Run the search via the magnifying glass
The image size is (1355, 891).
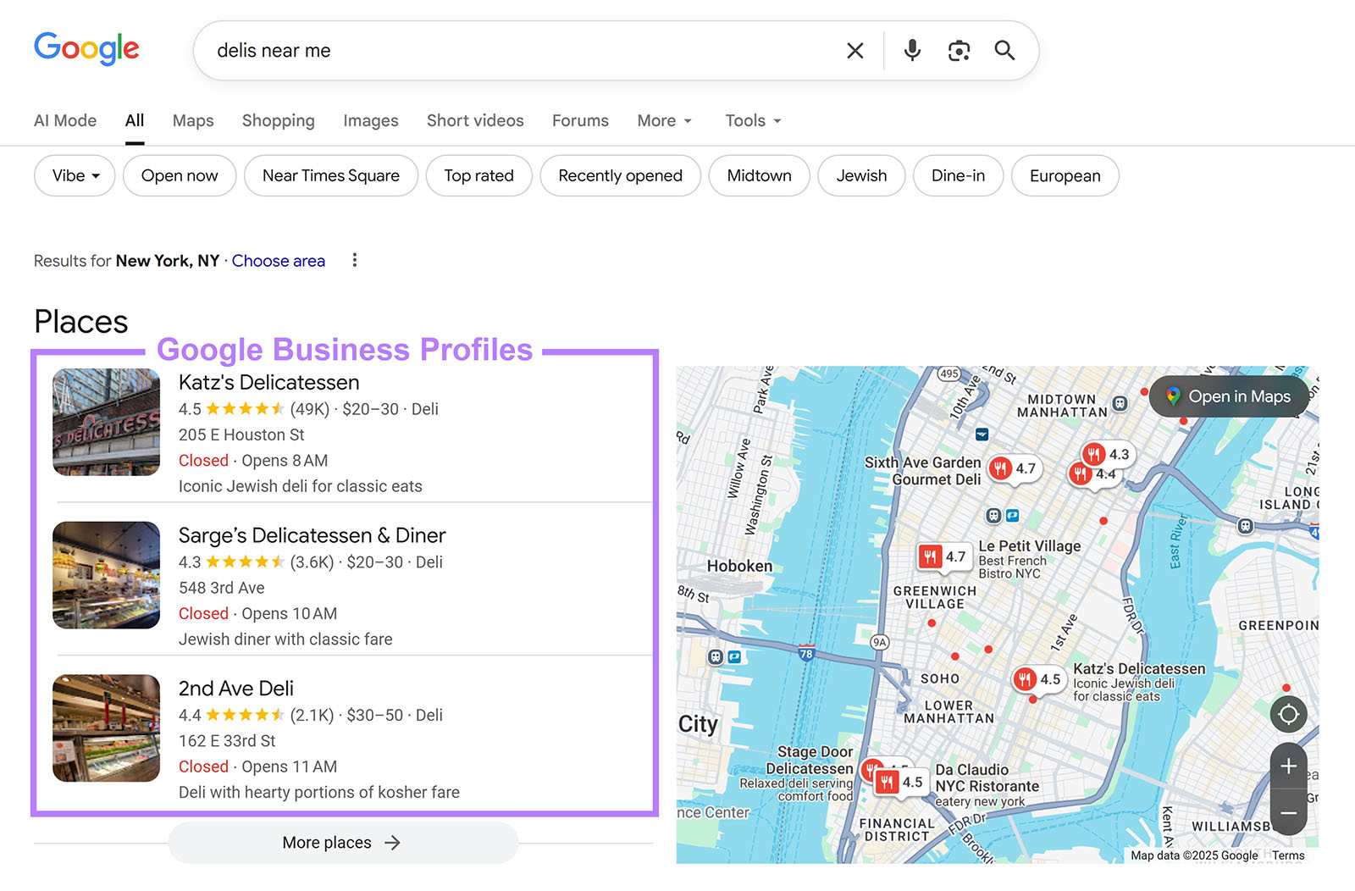pyautogui.click(x=1004, y=50)
